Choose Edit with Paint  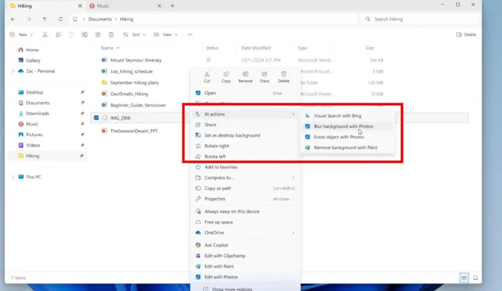coord(245,266)
